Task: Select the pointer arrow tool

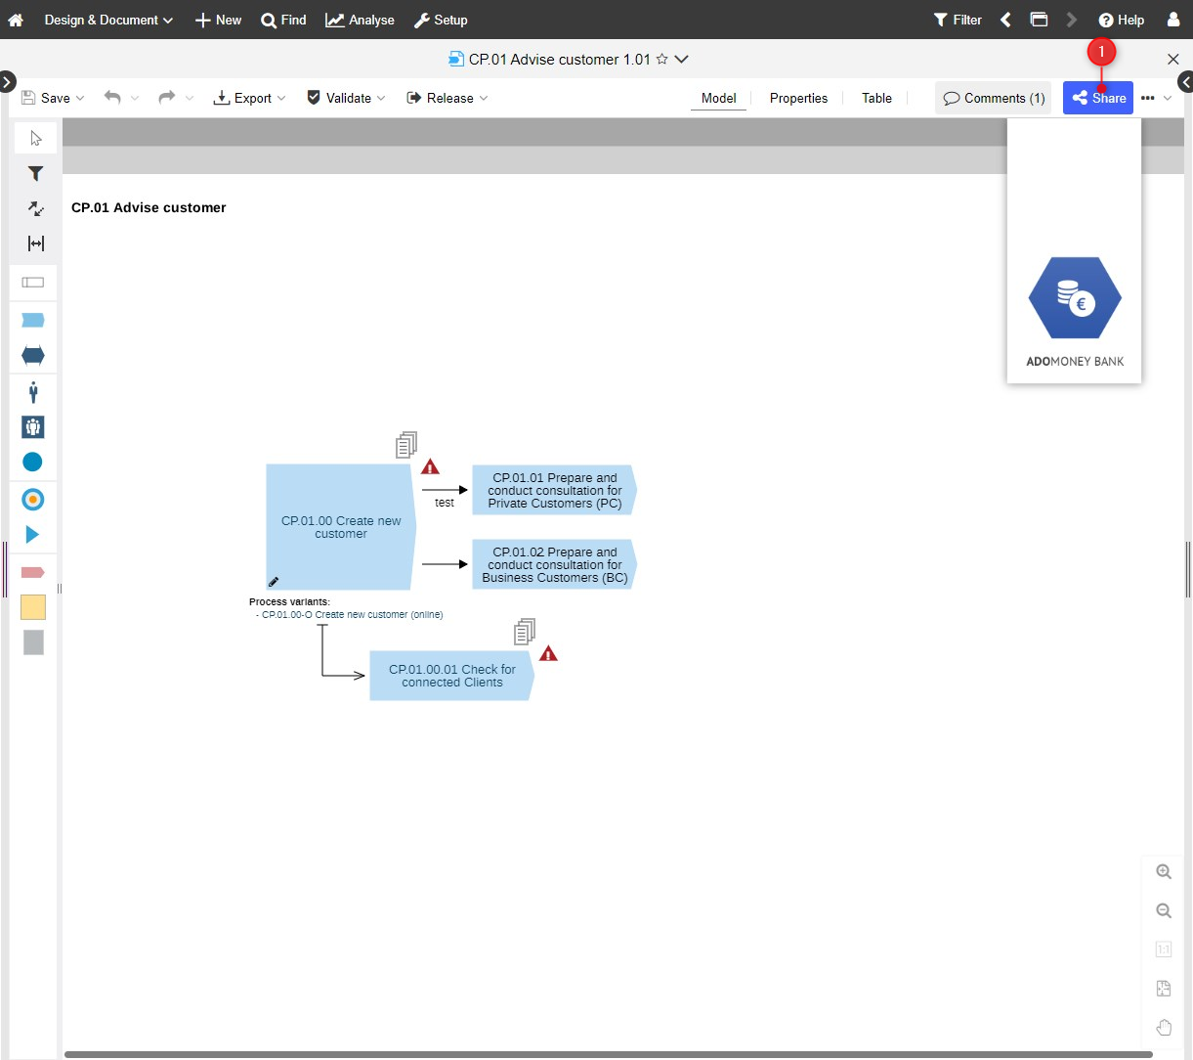Action: [36, 138]
